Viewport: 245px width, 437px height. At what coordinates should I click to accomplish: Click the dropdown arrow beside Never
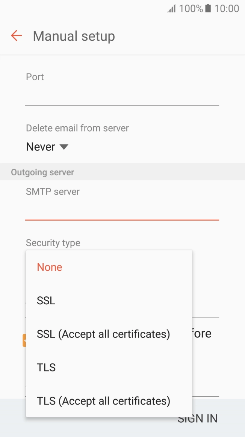(64, 147)
